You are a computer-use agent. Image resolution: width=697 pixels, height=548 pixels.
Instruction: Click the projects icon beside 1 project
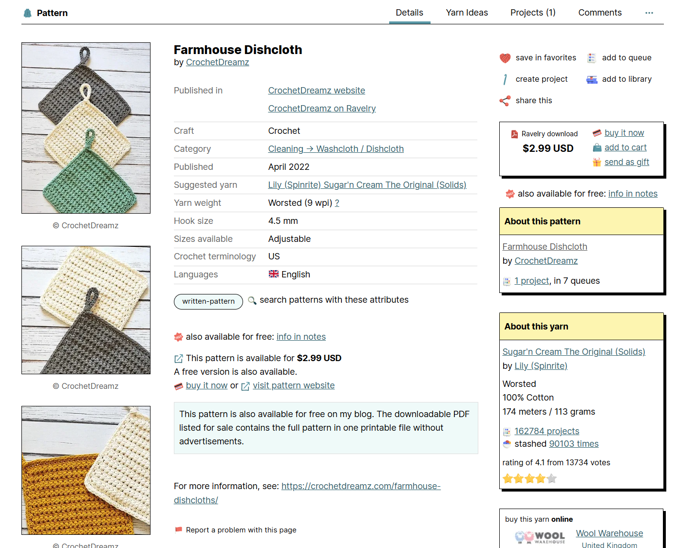point(507,281)
